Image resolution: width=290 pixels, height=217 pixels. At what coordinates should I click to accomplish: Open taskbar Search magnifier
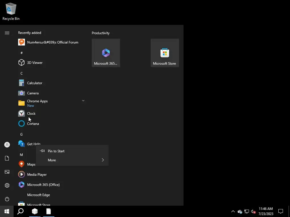click(20, 211)
